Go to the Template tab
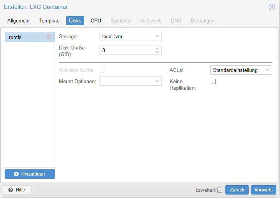The width and height of the screenshot is (280, 198). pyautogui.click(x=49, y=20)
